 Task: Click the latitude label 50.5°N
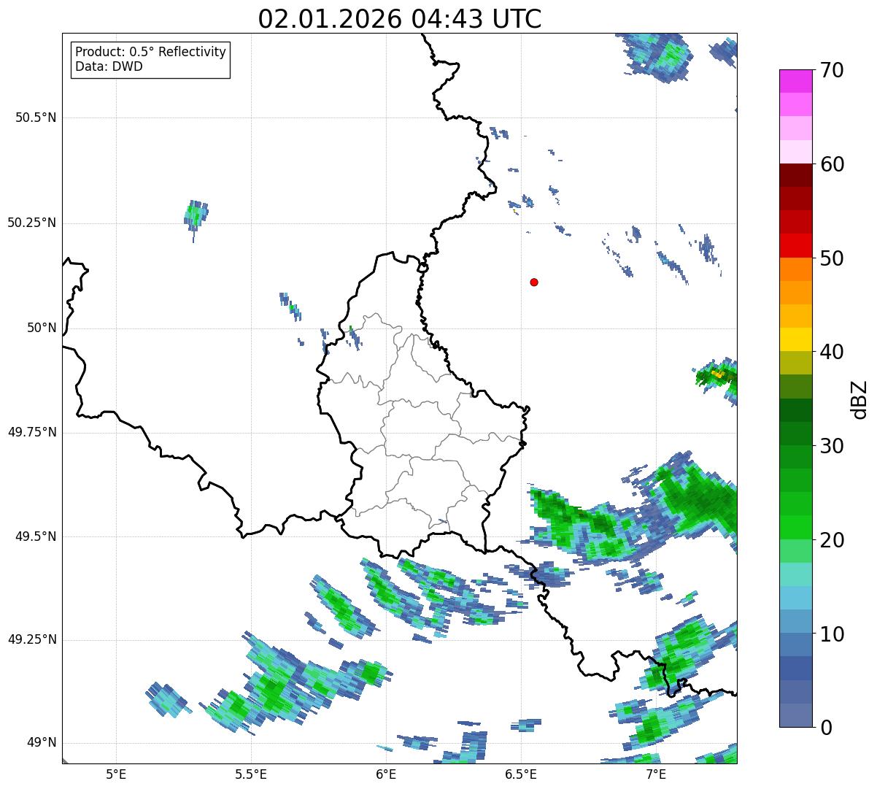[36, 118]
